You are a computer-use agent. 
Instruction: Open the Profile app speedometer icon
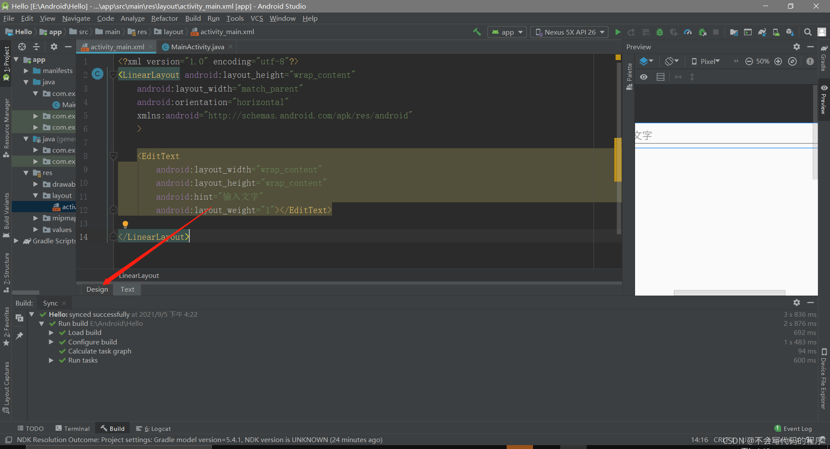pos(688,32)
